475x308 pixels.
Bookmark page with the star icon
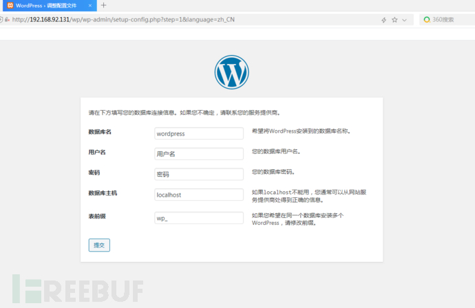pos(394,20)
